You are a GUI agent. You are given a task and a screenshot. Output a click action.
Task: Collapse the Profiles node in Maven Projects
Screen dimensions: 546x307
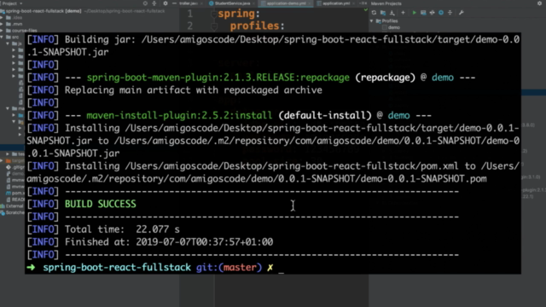372,20
